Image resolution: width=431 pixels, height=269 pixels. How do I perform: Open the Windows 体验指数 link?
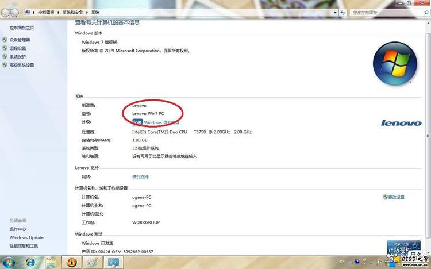(161, 122)
